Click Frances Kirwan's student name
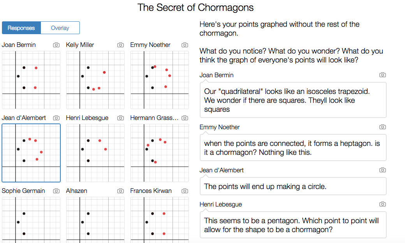The height and width of the screenshot is (243, 405). pos(151,191)
